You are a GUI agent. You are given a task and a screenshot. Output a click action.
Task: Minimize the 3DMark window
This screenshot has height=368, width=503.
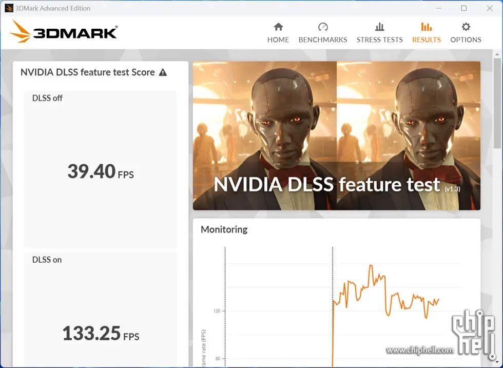[x=439, y=8]
